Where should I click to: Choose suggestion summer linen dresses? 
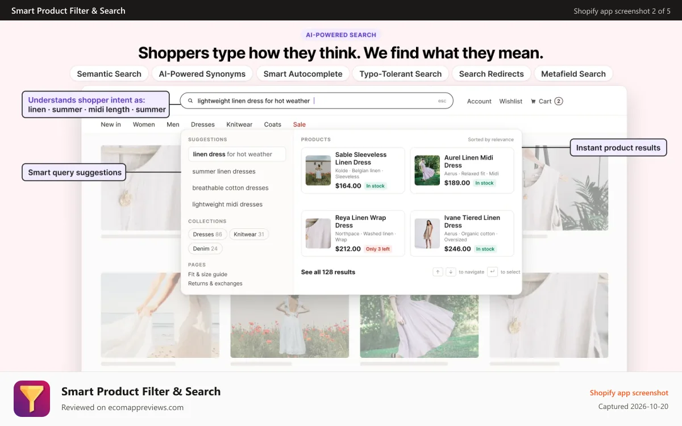(x=224, y=171)
